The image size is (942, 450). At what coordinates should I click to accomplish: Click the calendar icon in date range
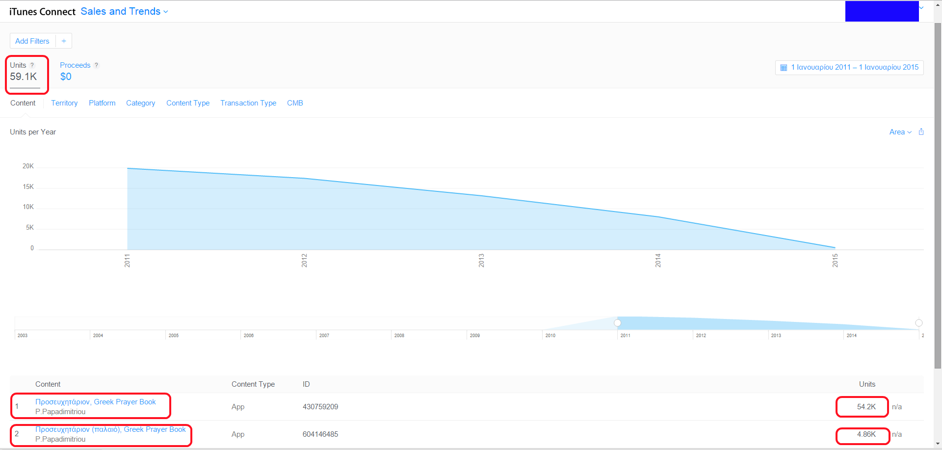click(x=784, y=68)
